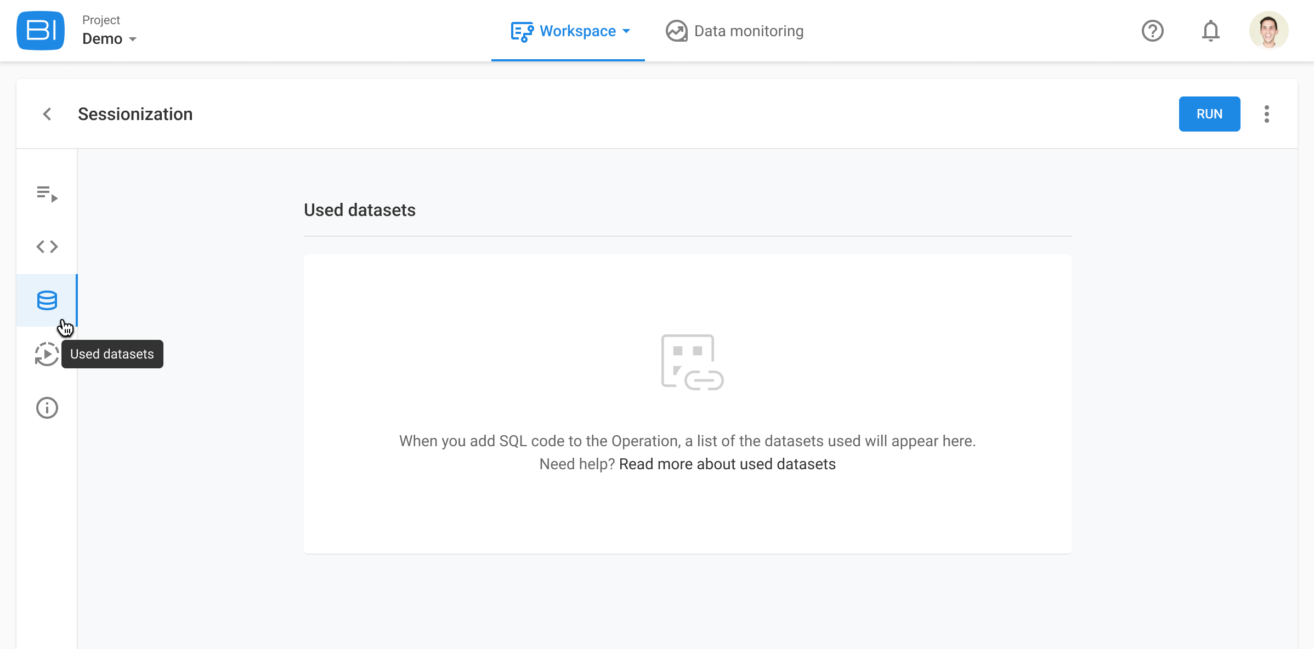Open notifications bell

1211,31
